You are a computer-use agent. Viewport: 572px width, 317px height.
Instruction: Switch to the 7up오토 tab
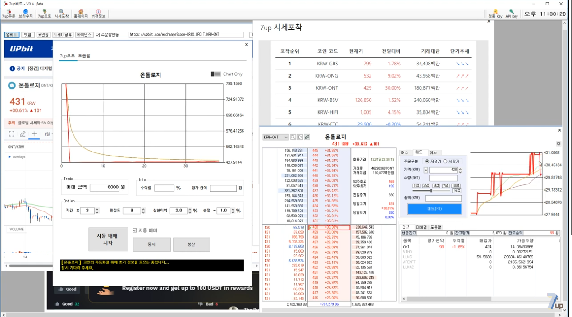68,56
